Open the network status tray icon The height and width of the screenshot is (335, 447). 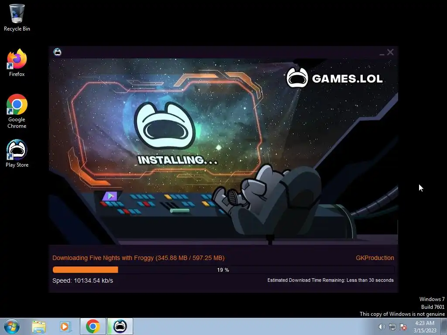pos(392,327)
